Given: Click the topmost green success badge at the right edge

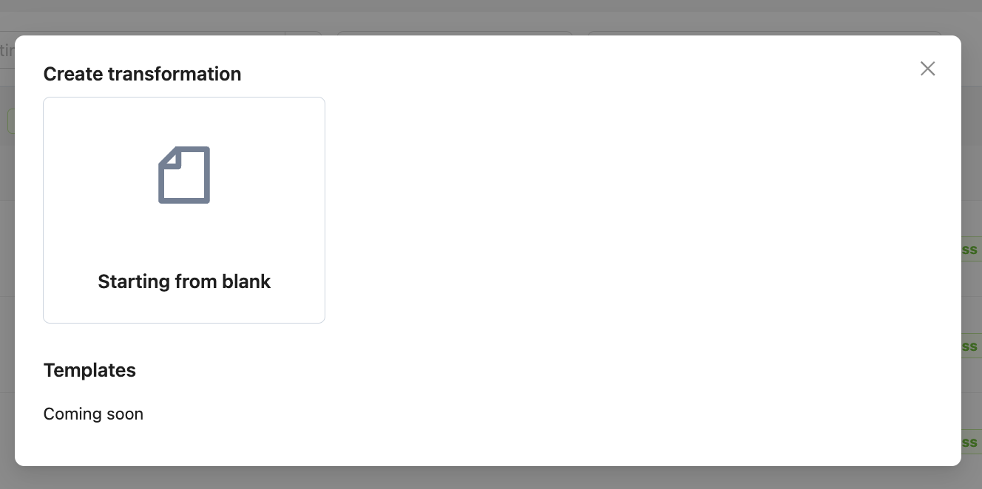Looking at the screenshot, I should (971, 249).
